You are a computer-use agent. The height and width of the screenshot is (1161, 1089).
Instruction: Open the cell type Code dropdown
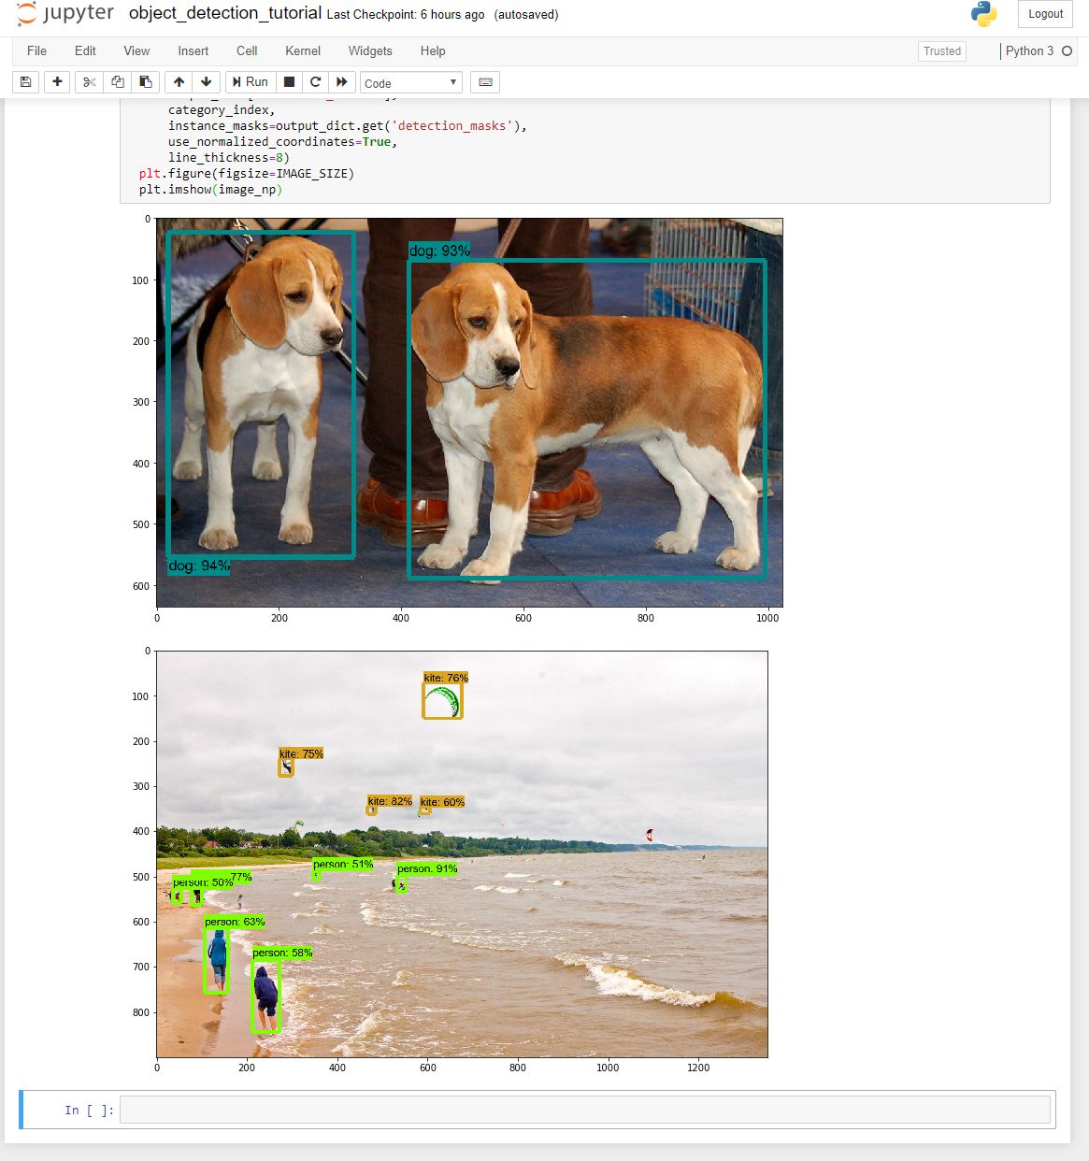pyautogui.click(x=411, y=83)
